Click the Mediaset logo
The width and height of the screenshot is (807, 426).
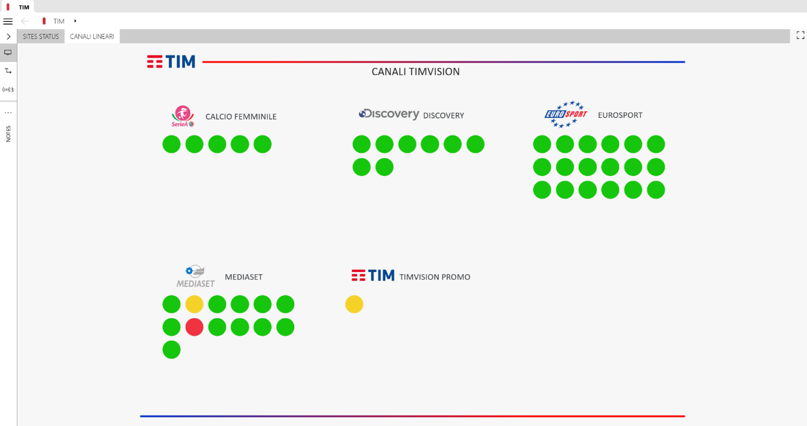196,277
